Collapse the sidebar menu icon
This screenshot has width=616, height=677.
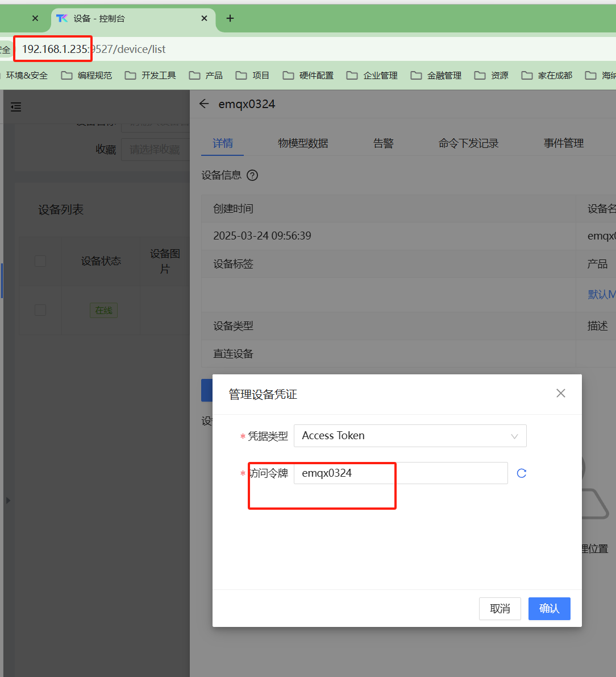[x=16, y=107]
